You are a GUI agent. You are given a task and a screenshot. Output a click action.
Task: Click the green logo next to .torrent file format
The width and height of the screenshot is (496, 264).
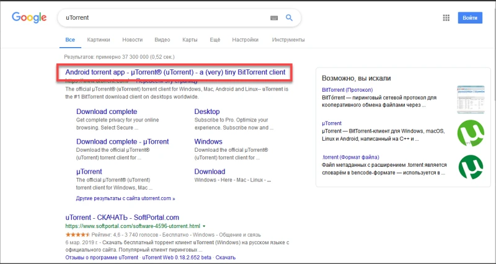click(470, 166)
